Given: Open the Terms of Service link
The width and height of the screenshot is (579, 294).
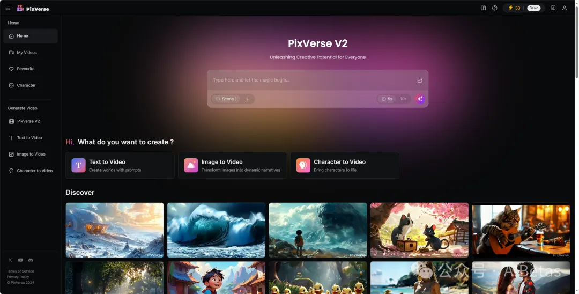Looking at the screenshot, I should (x=20, y=271).
